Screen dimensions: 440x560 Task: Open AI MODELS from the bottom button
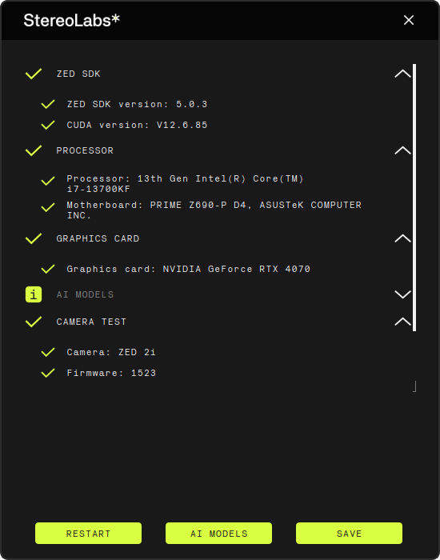coord(218,534)
